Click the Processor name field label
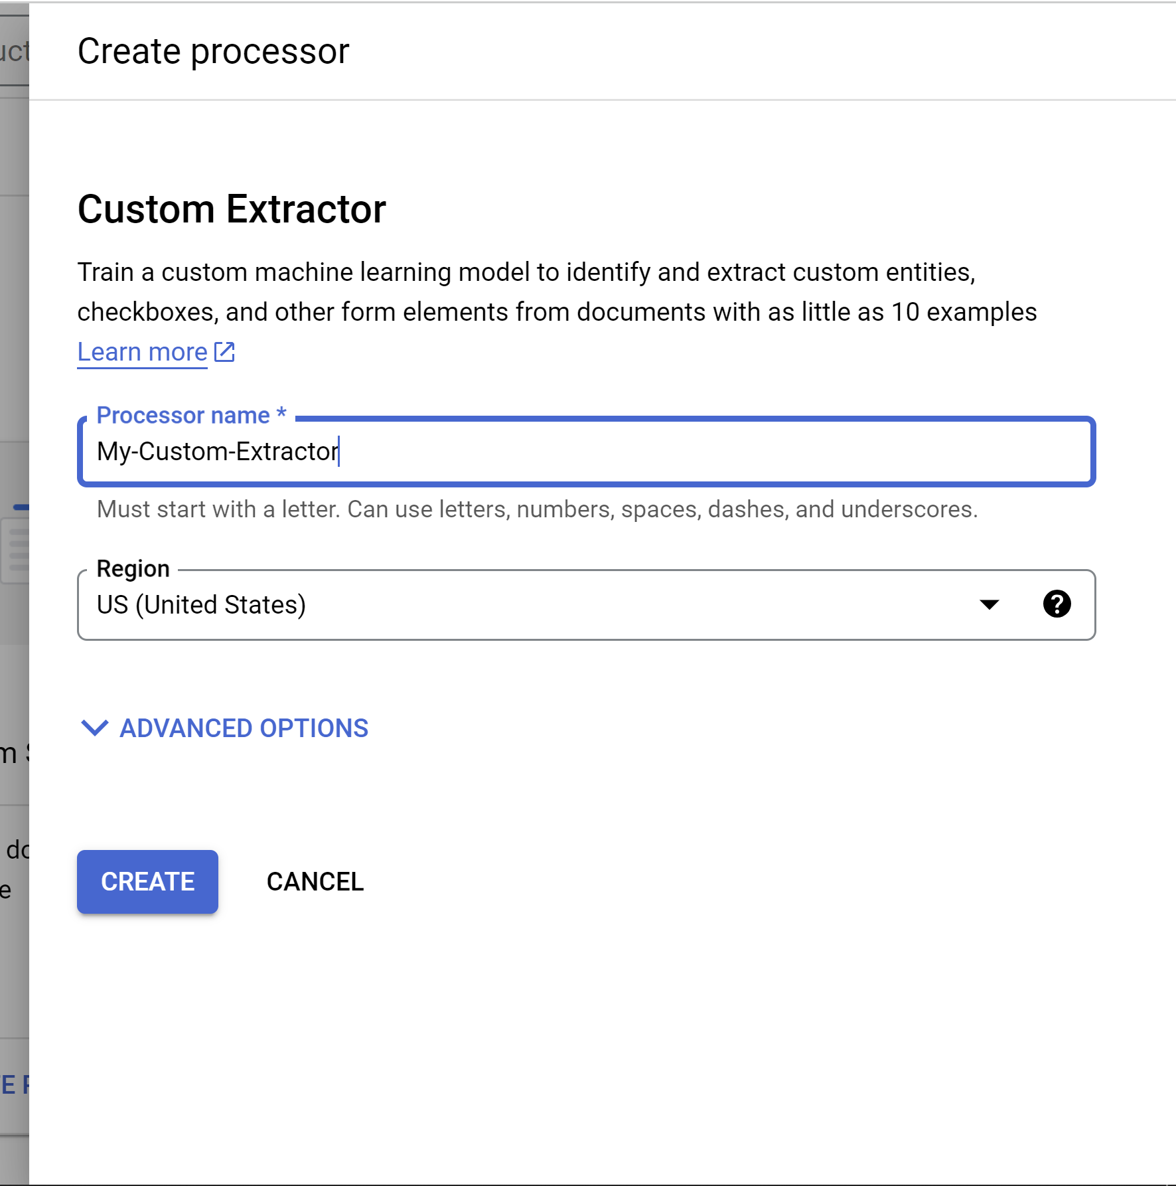Image resolution: width=1176 pixels, height=1186 pixels. coord(191,415)
